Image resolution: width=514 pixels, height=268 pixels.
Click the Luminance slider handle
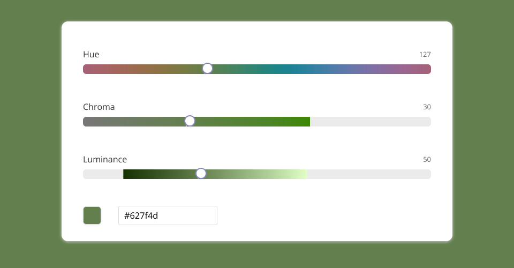point(201,174)
